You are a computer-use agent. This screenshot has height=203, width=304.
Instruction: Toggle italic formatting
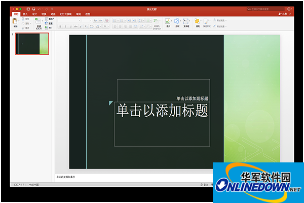click(65, 26)
